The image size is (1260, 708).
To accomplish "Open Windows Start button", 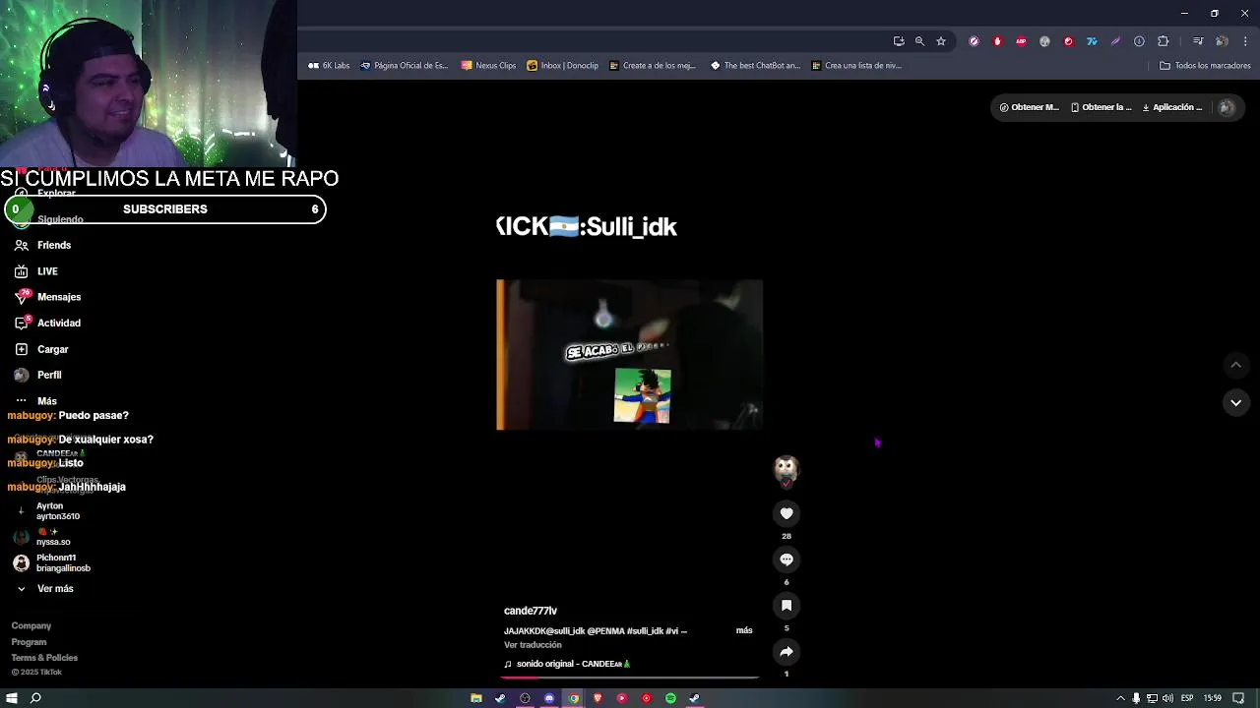I will 12,698.
